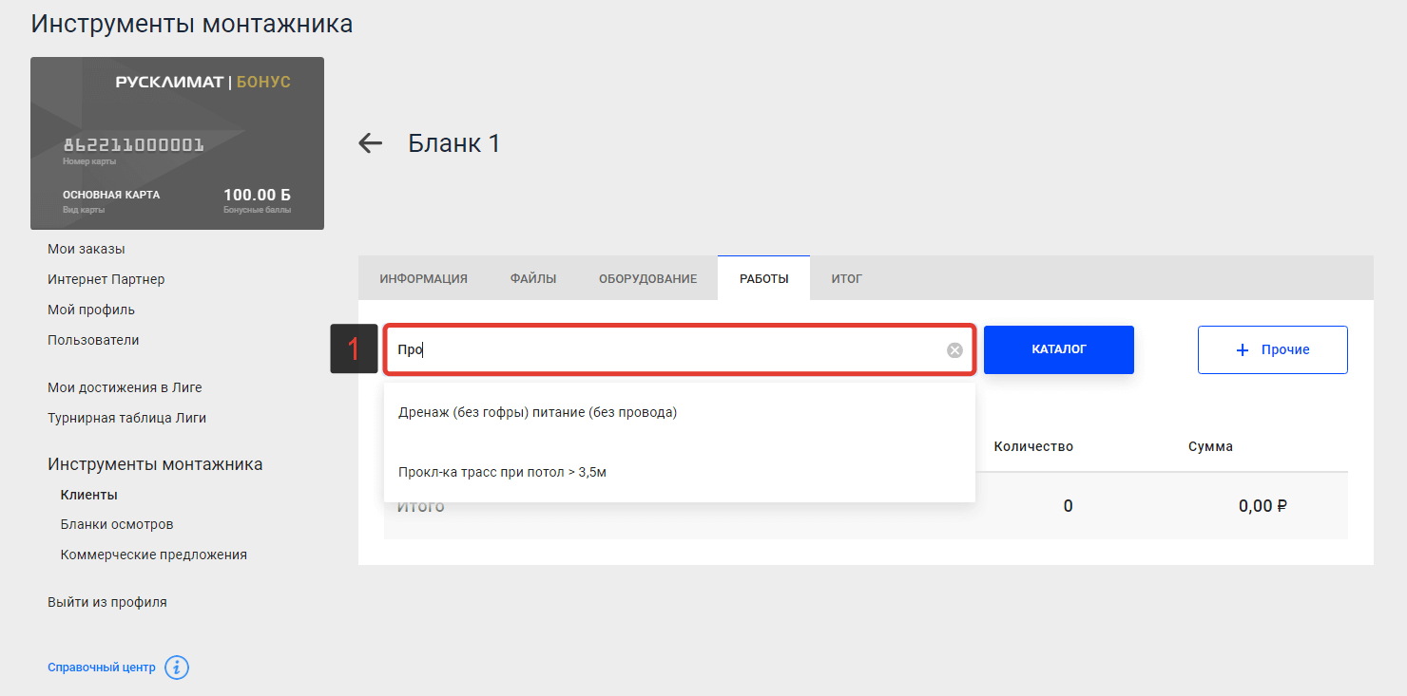Open the Итог tab

(x=846, y=278)
